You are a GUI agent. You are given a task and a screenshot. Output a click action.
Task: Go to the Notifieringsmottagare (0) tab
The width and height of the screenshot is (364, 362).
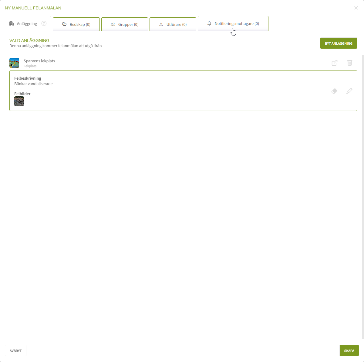[x=233, y=23]
